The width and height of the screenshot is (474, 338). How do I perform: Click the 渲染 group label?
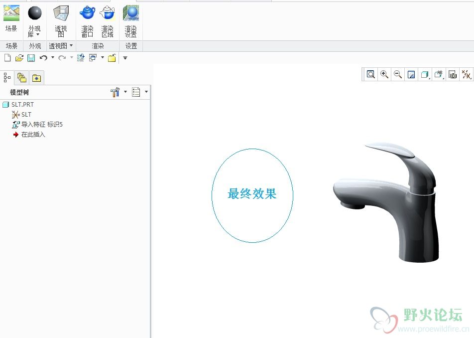tap(98, 46)
